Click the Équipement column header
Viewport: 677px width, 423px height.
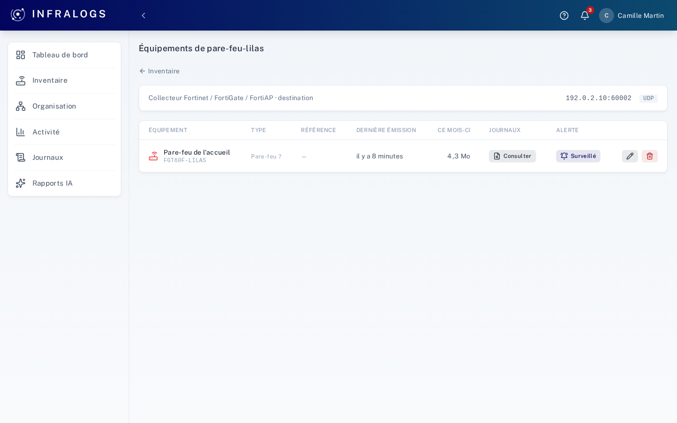[168, 130]
